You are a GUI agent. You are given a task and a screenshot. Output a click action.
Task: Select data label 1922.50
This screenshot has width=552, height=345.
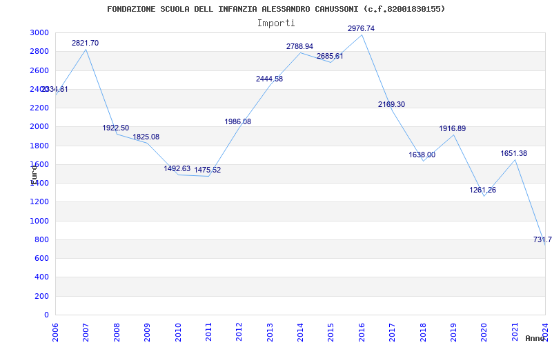[x=116, y=128]
